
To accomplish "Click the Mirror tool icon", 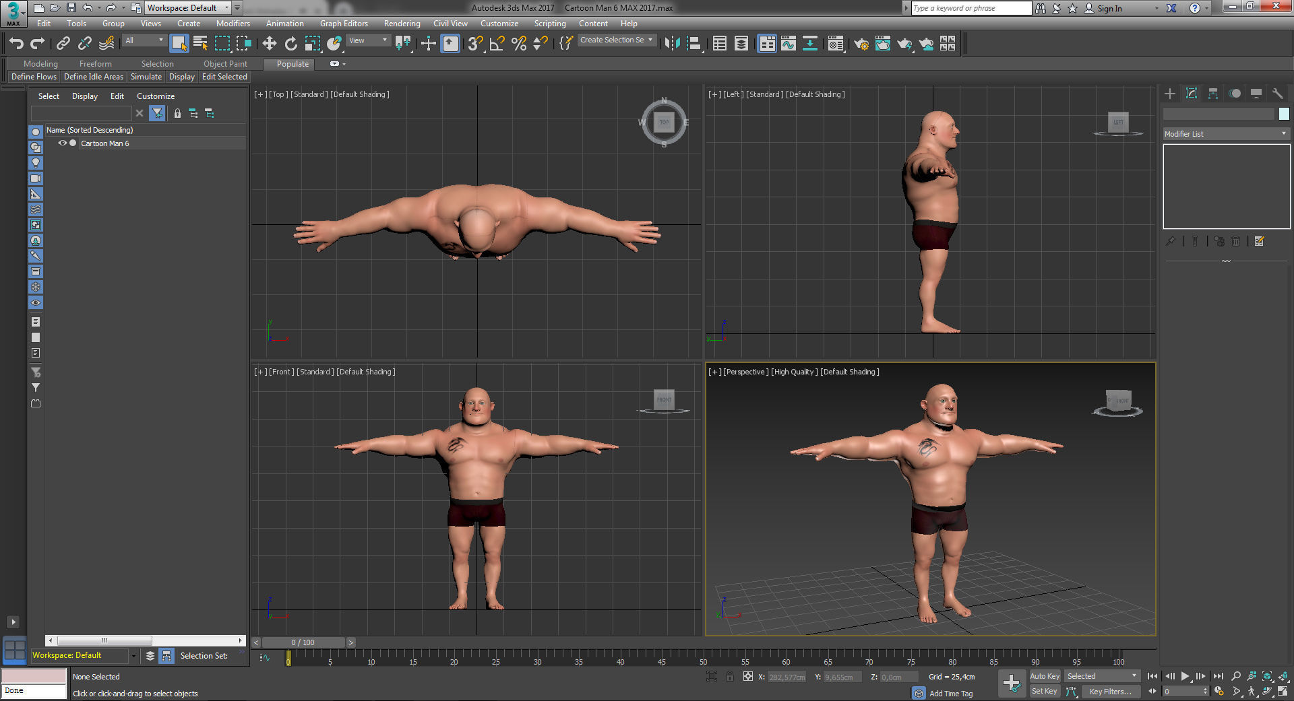I will point(672,44).
